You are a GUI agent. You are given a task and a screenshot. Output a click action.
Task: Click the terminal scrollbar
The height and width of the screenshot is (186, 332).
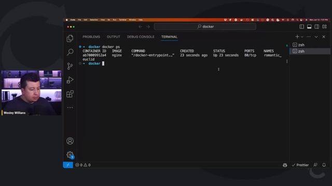click(x=287, y=61)
